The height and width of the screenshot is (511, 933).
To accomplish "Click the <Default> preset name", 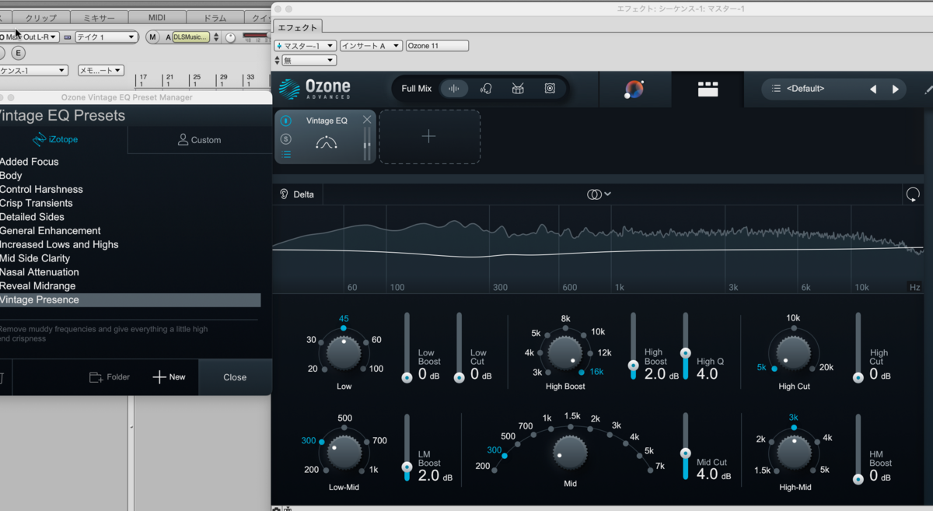I will point(805,89).
